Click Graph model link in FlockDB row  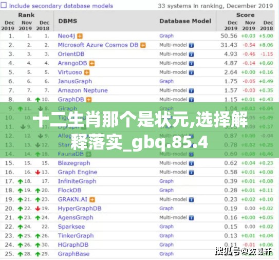coord(166,191)
